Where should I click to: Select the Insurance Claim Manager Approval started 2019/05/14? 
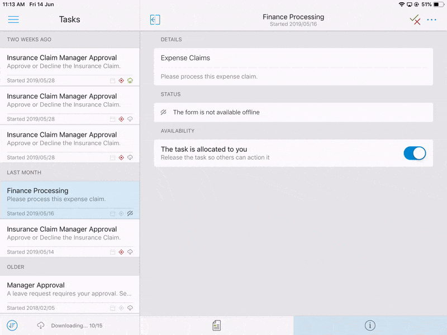click(x=70, y=236)
